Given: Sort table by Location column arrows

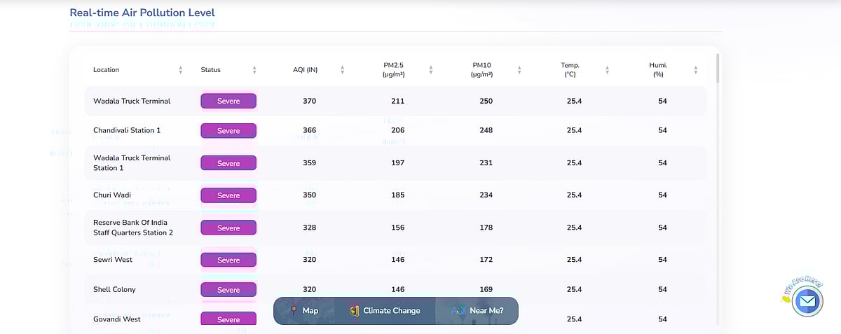Looking at the screenshot, I should click(x=181, y=70).
